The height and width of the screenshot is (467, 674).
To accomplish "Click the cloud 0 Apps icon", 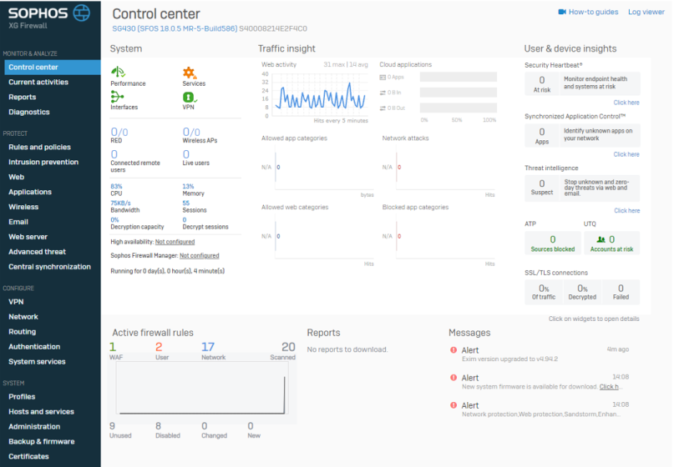I will [x=383, y=78].
